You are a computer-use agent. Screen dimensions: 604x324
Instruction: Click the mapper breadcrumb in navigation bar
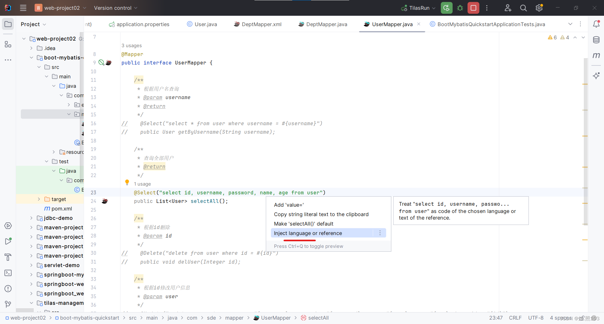234,318
